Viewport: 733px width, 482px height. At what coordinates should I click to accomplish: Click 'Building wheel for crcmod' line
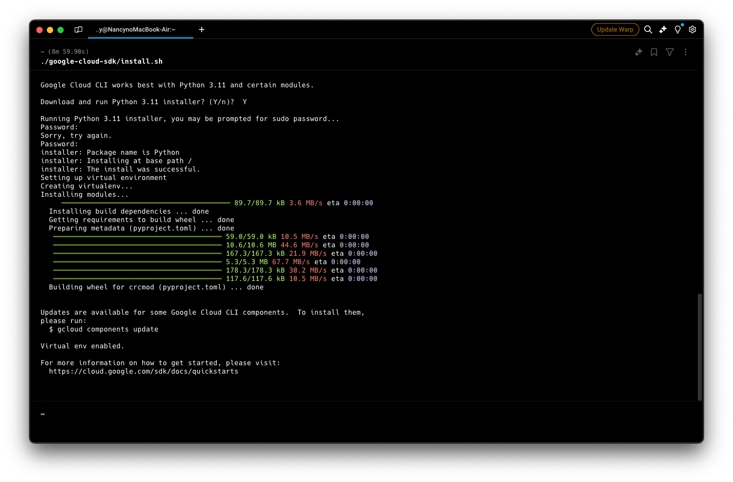156,287
